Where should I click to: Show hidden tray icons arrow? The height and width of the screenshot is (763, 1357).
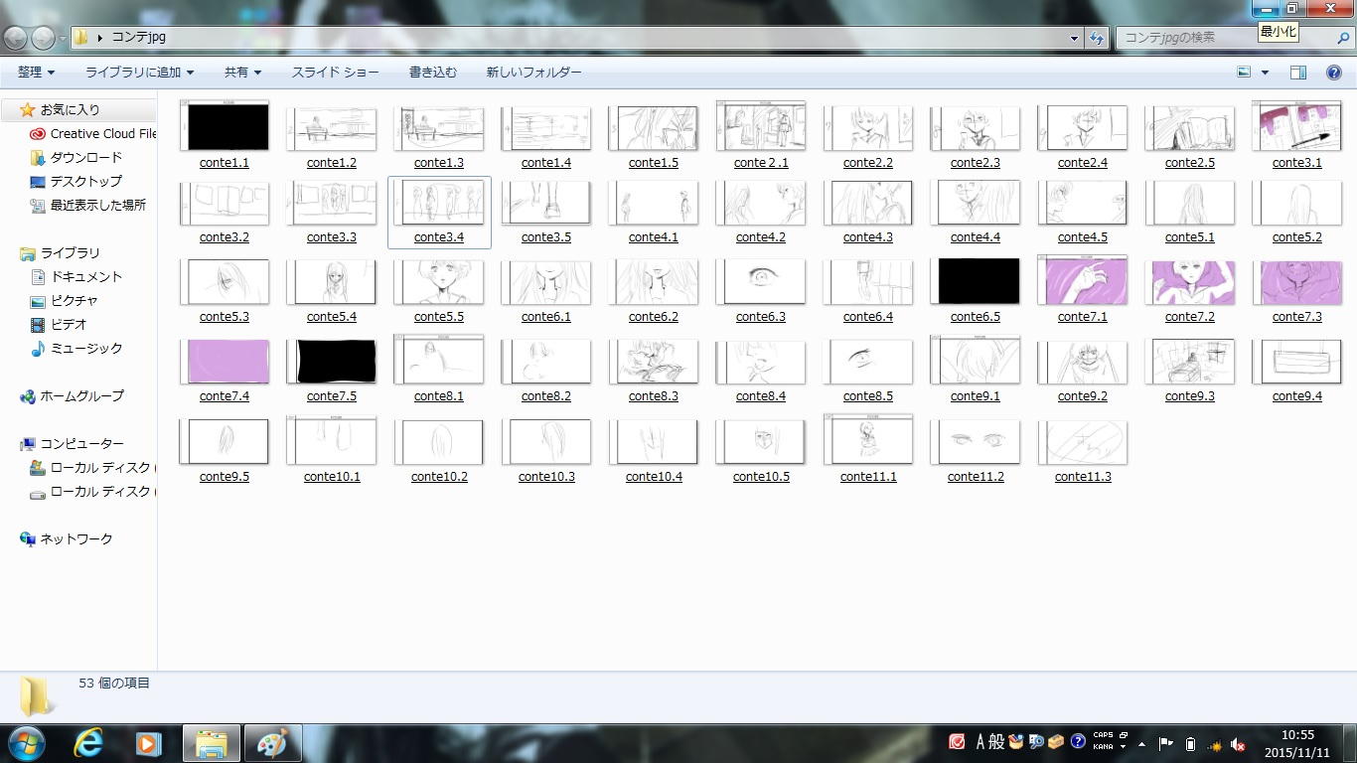tap(1141, 743)
